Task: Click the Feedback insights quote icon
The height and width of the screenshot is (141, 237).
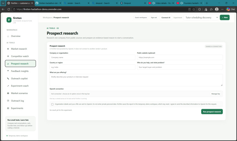Action: 8,71
